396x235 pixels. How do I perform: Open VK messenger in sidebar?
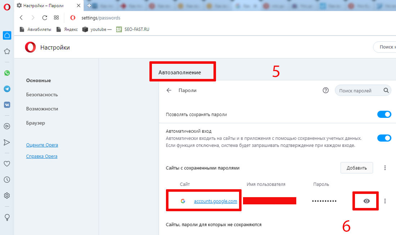click(7, 105)
